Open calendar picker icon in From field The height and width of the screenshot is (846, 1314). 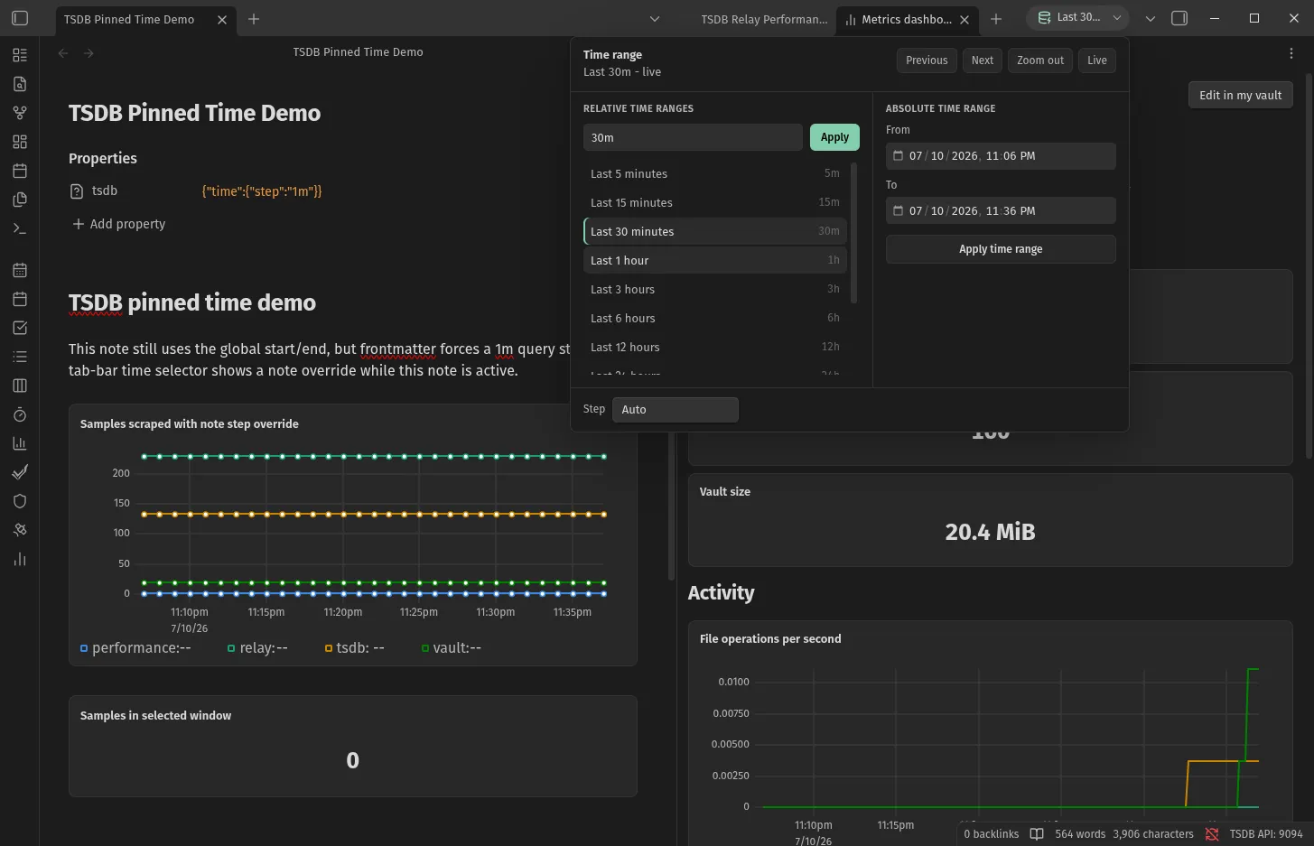coord(898,156)
